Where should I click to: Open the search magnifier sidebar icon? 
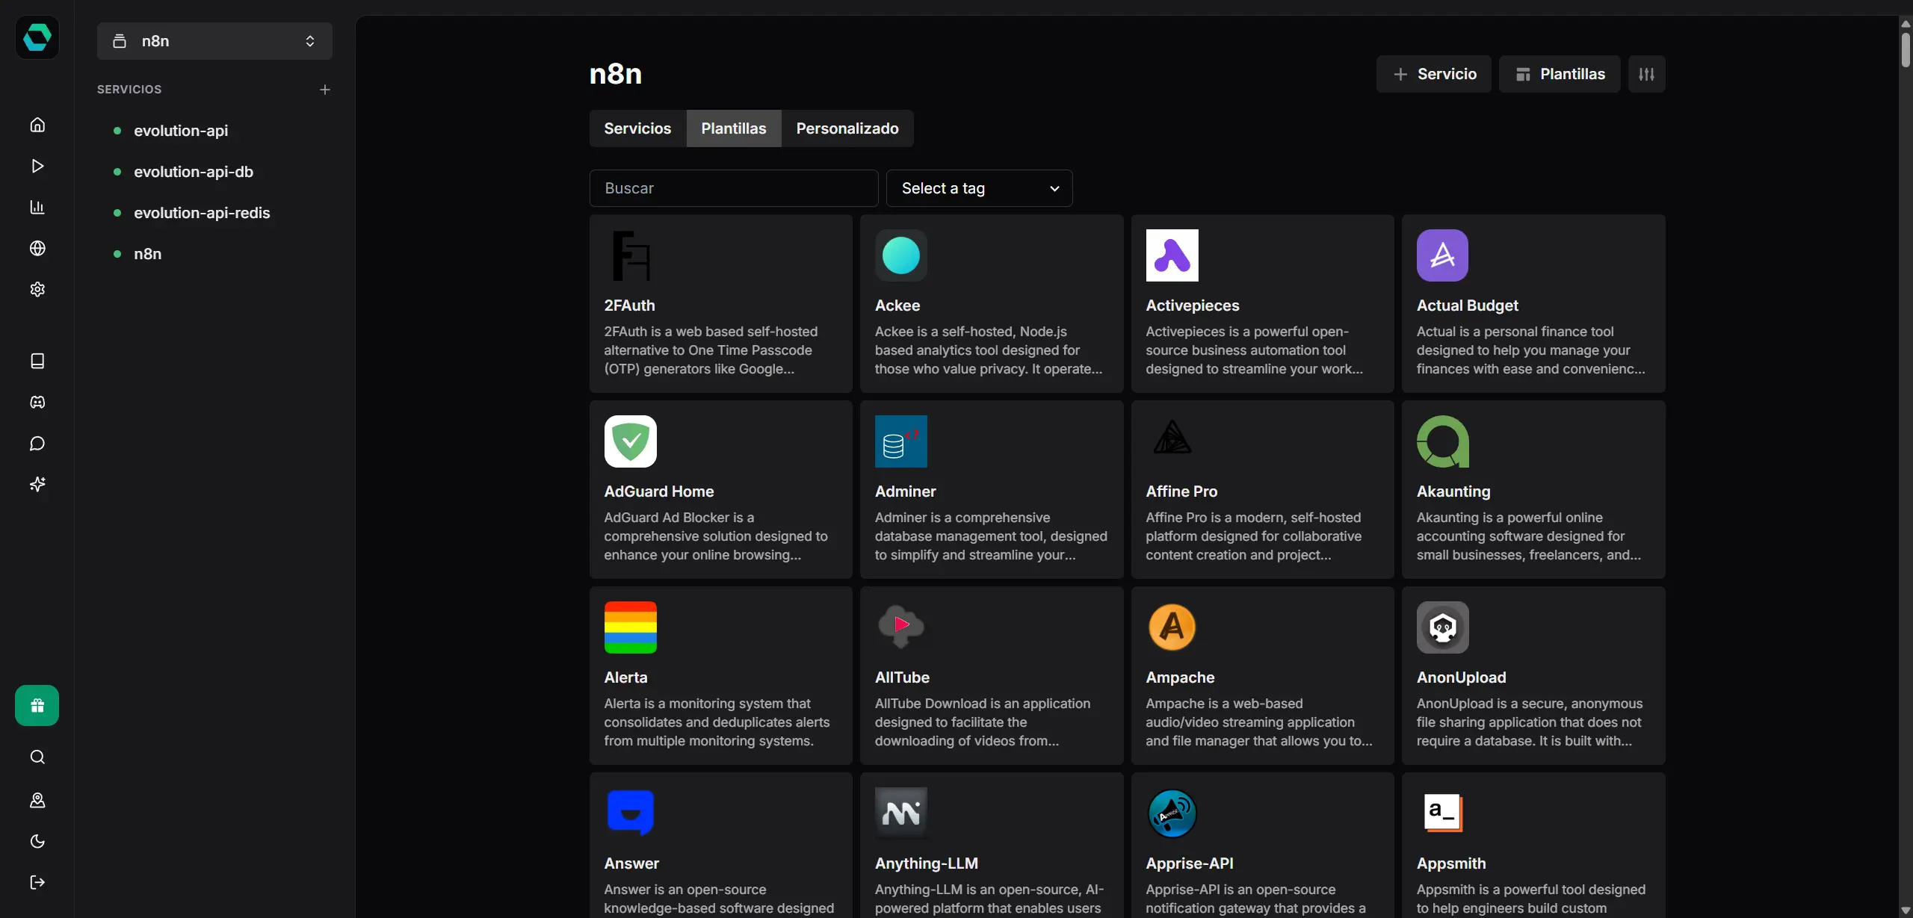point(37,757)
